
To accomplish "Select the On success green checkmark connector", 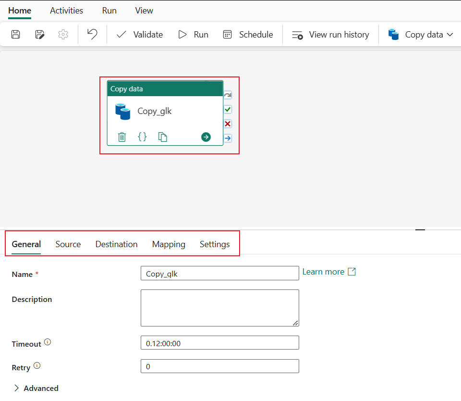I will tap(227, 109).
